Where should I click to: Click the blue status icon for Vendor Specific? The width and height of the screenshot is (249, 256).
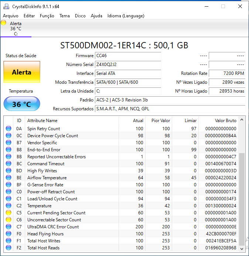(x=8, y=142)
